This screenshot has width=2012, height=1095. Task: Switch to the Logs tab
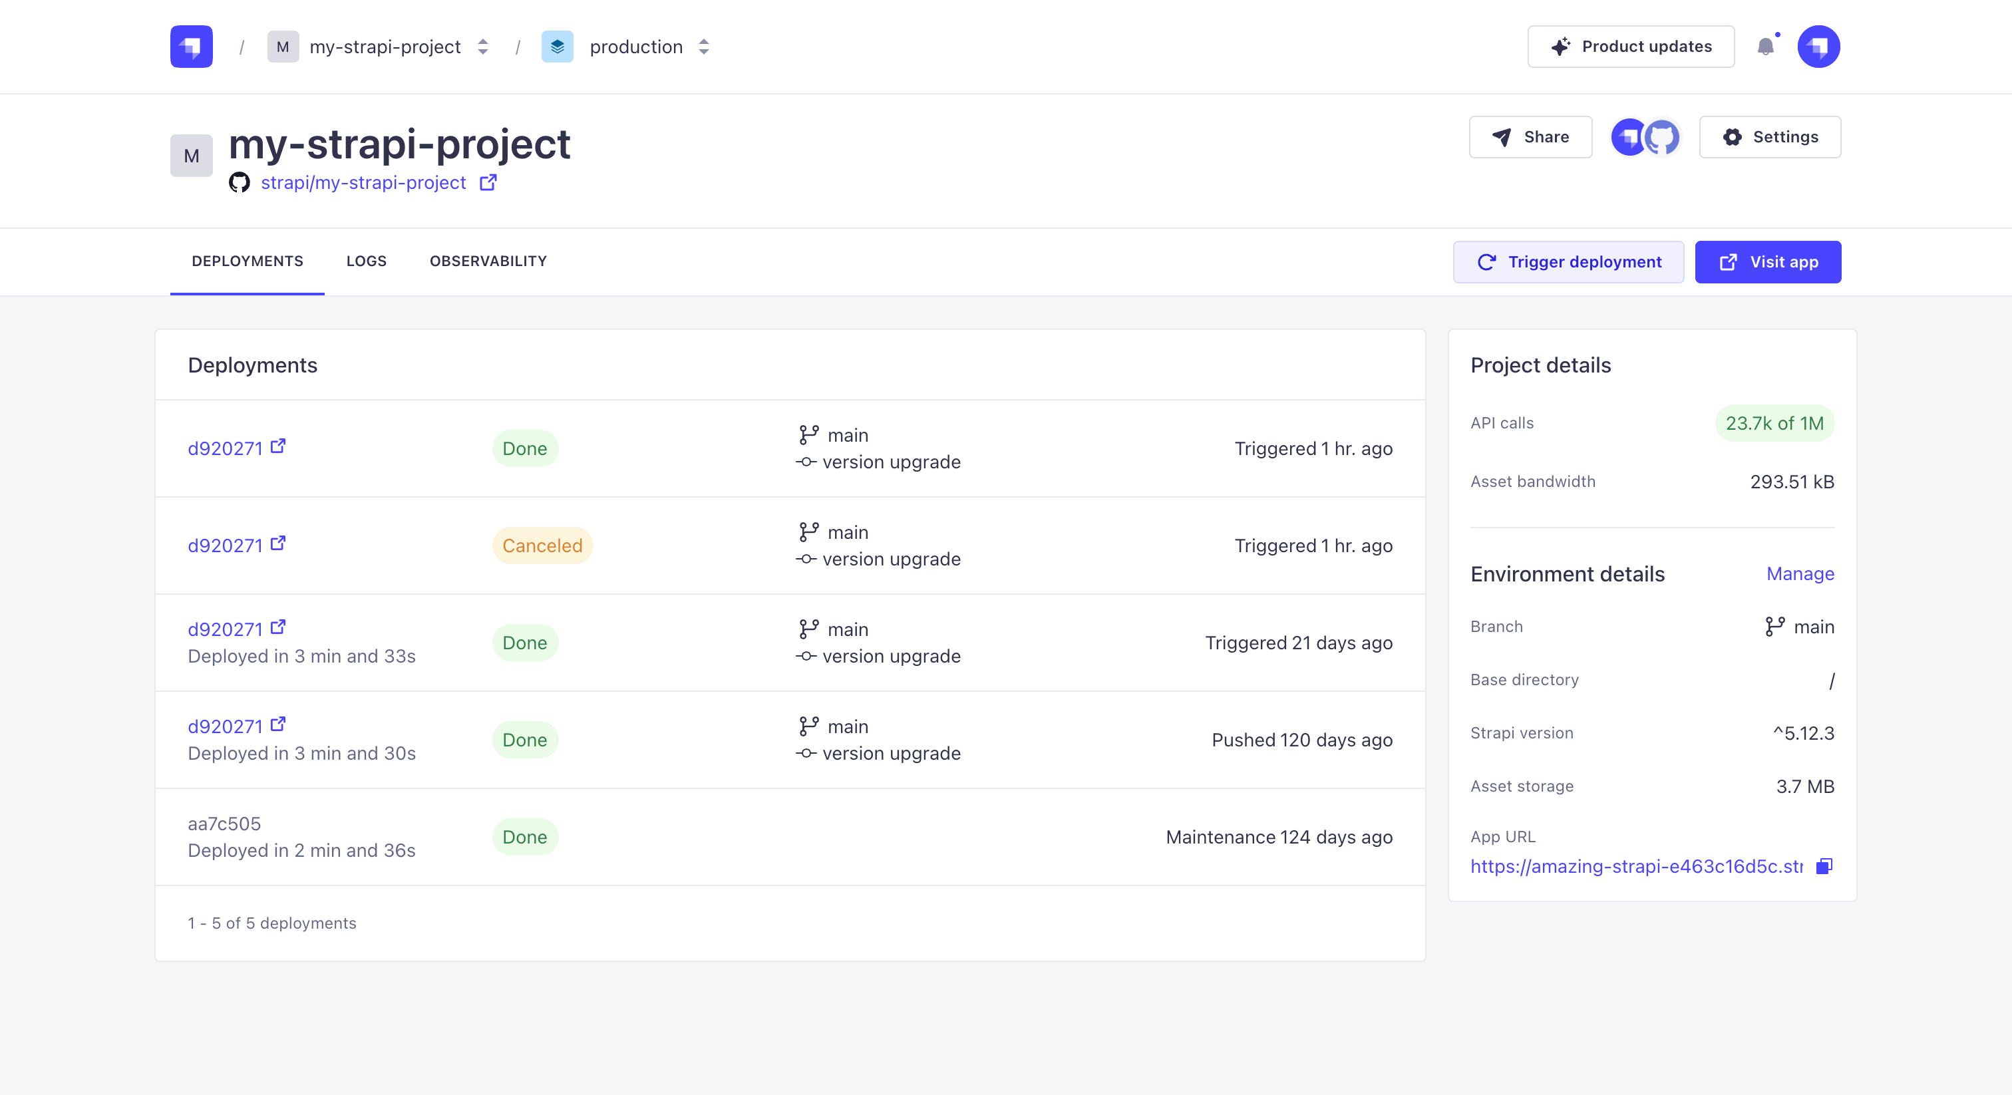[x=367, y=261]
